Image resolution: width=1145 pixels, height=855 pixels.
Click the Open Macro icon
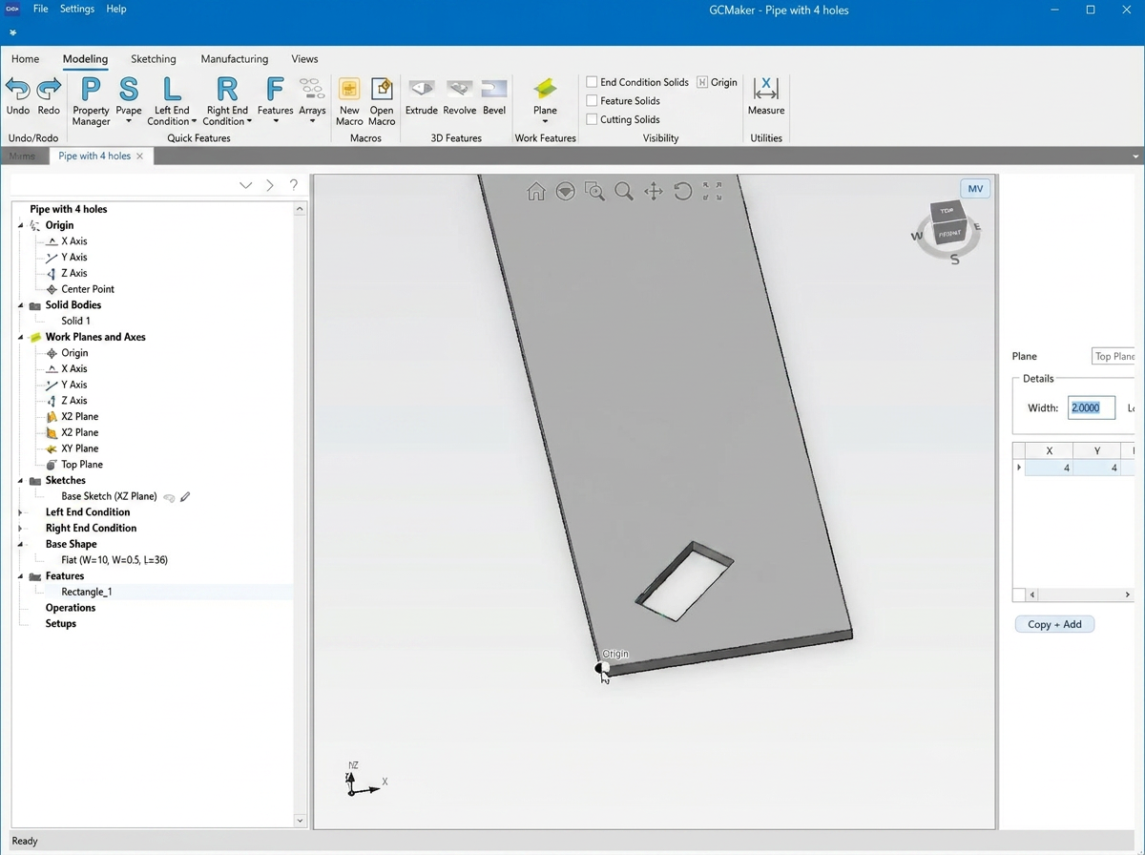(x=382, y=89)
